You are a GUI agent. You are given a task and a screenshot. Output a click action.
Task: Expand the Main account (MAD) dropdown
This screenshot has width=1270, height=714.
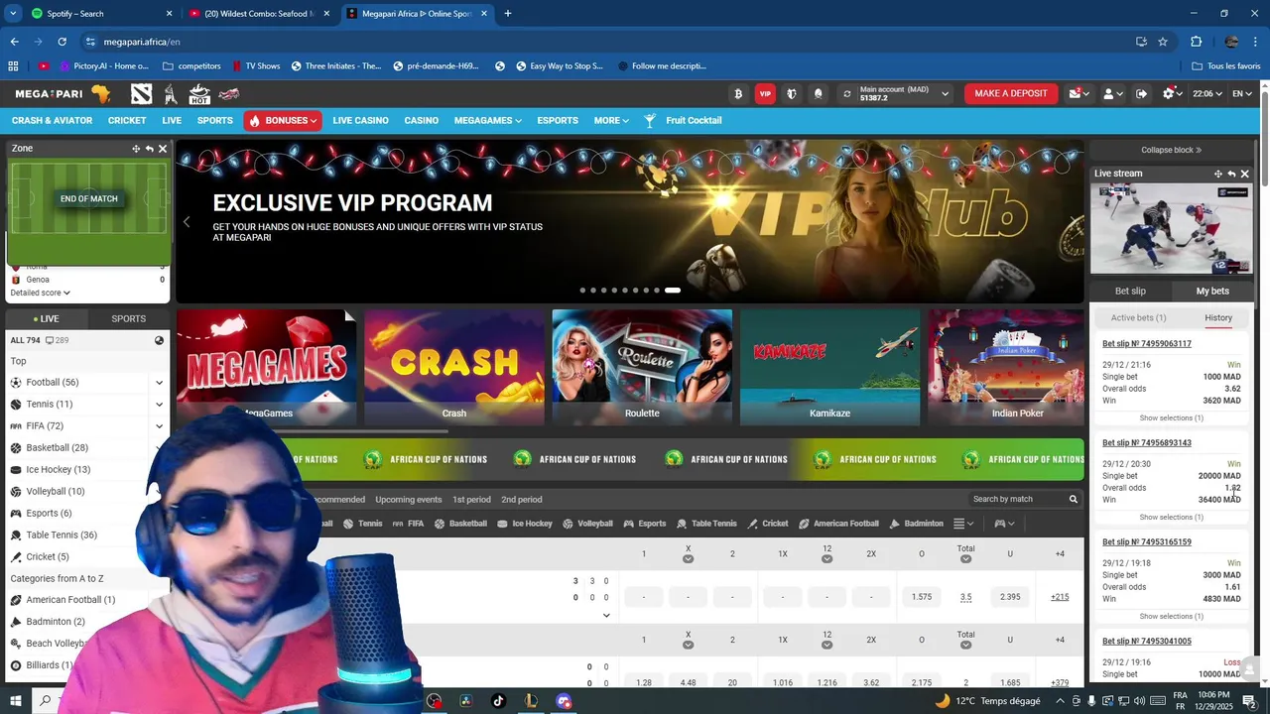[945, 93]
